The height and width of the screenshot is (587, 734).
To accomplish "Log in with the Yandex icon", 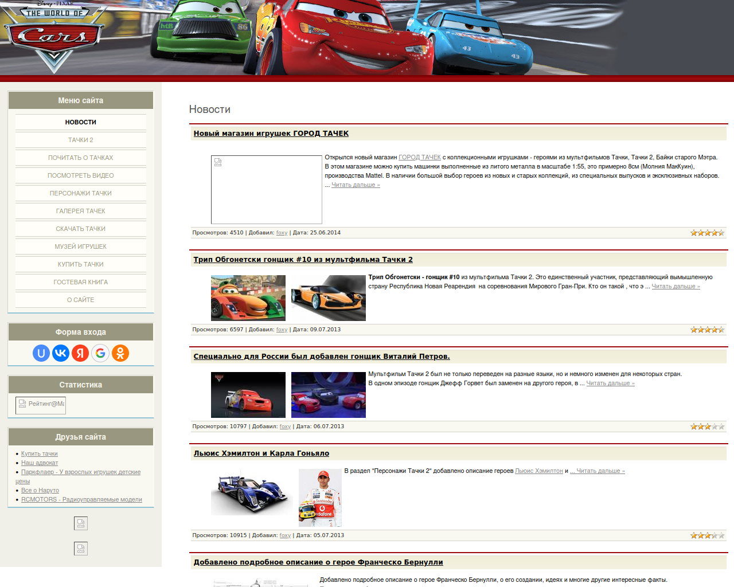I will click(81, 353).
